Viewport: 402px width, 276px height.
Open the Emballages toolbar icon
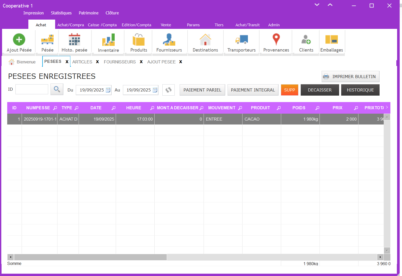[x=331, y=39]
